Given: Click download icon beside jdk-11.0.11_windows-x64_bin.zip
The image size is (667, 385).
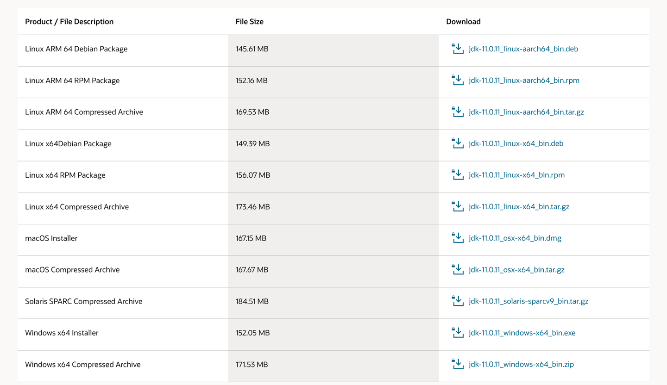Looking at the screenshot, I should click(x=458, y=363).
